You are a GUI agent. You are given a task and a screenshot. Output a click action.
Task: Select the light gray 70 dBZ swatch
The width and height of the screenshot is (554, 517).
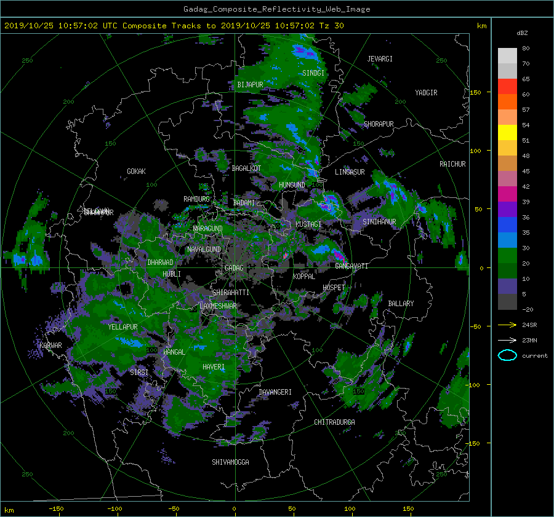(507, 55)
